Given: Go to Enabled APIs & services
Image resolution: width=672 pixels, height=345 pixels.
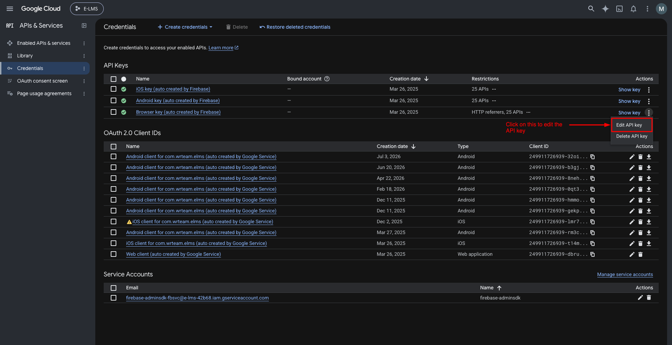Looking at the screenshot, I should [44, 43].
